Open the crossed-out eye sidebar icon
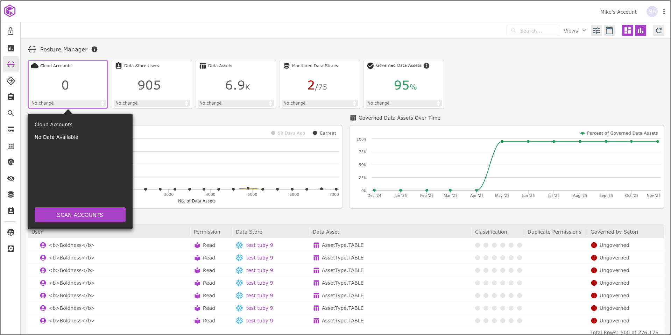The image size is (671, 335). tap(11, 179)
